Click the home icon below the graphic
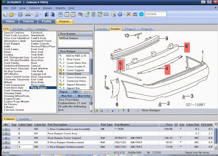 [97, 111]
